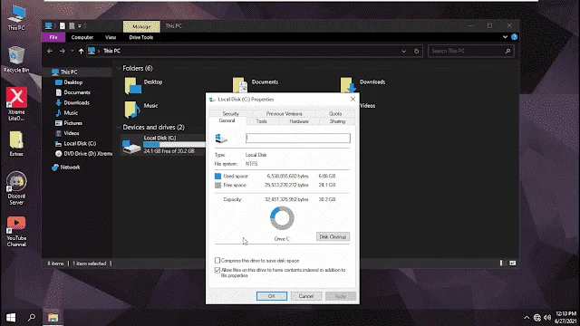The width and height of the screenshot is (580, 326).
Task: Open volume tray icon
Action: (x=547, y=318)
